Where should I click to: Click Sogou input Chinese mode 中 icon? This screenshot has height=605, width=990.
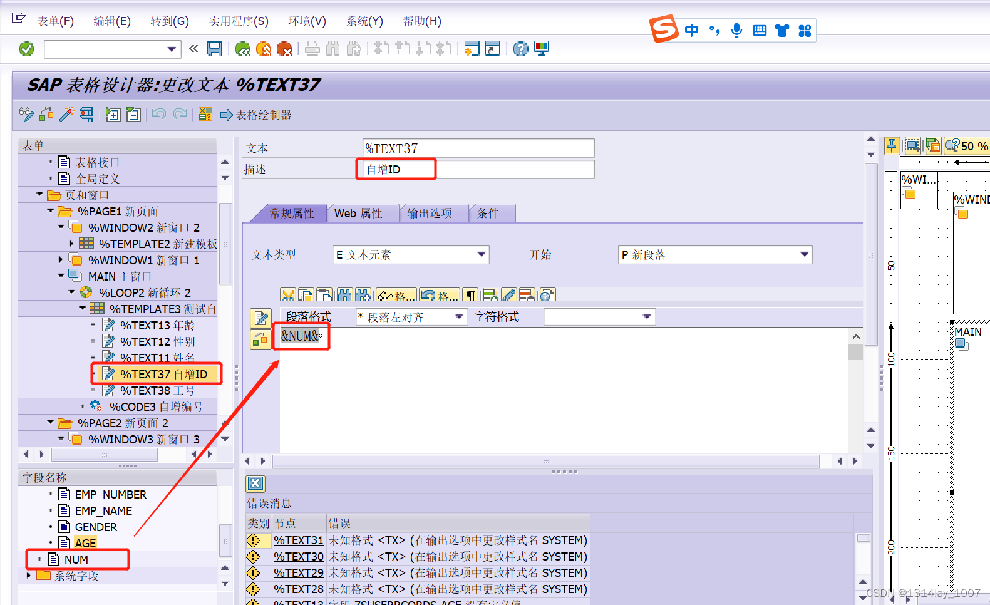(x=691, y=31)
